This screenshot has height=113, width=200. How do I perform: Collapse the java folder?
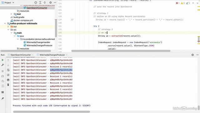click(x=15, y=36)
